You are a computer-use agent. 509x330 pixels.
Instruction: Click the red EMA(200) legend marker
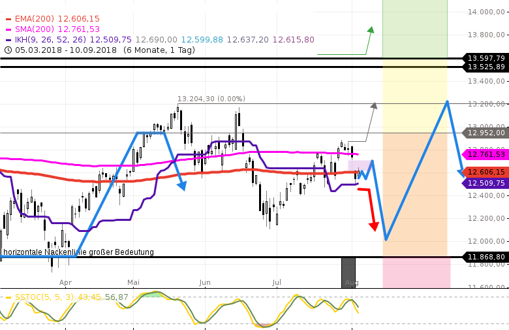tap(8, 19)
